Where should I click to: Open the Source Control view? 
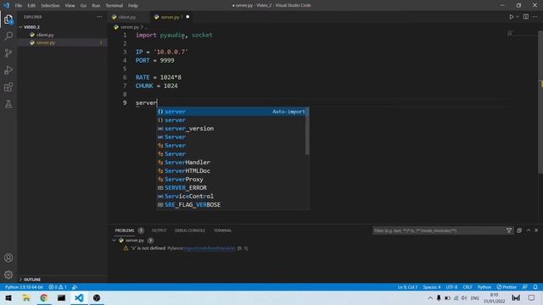8,53
